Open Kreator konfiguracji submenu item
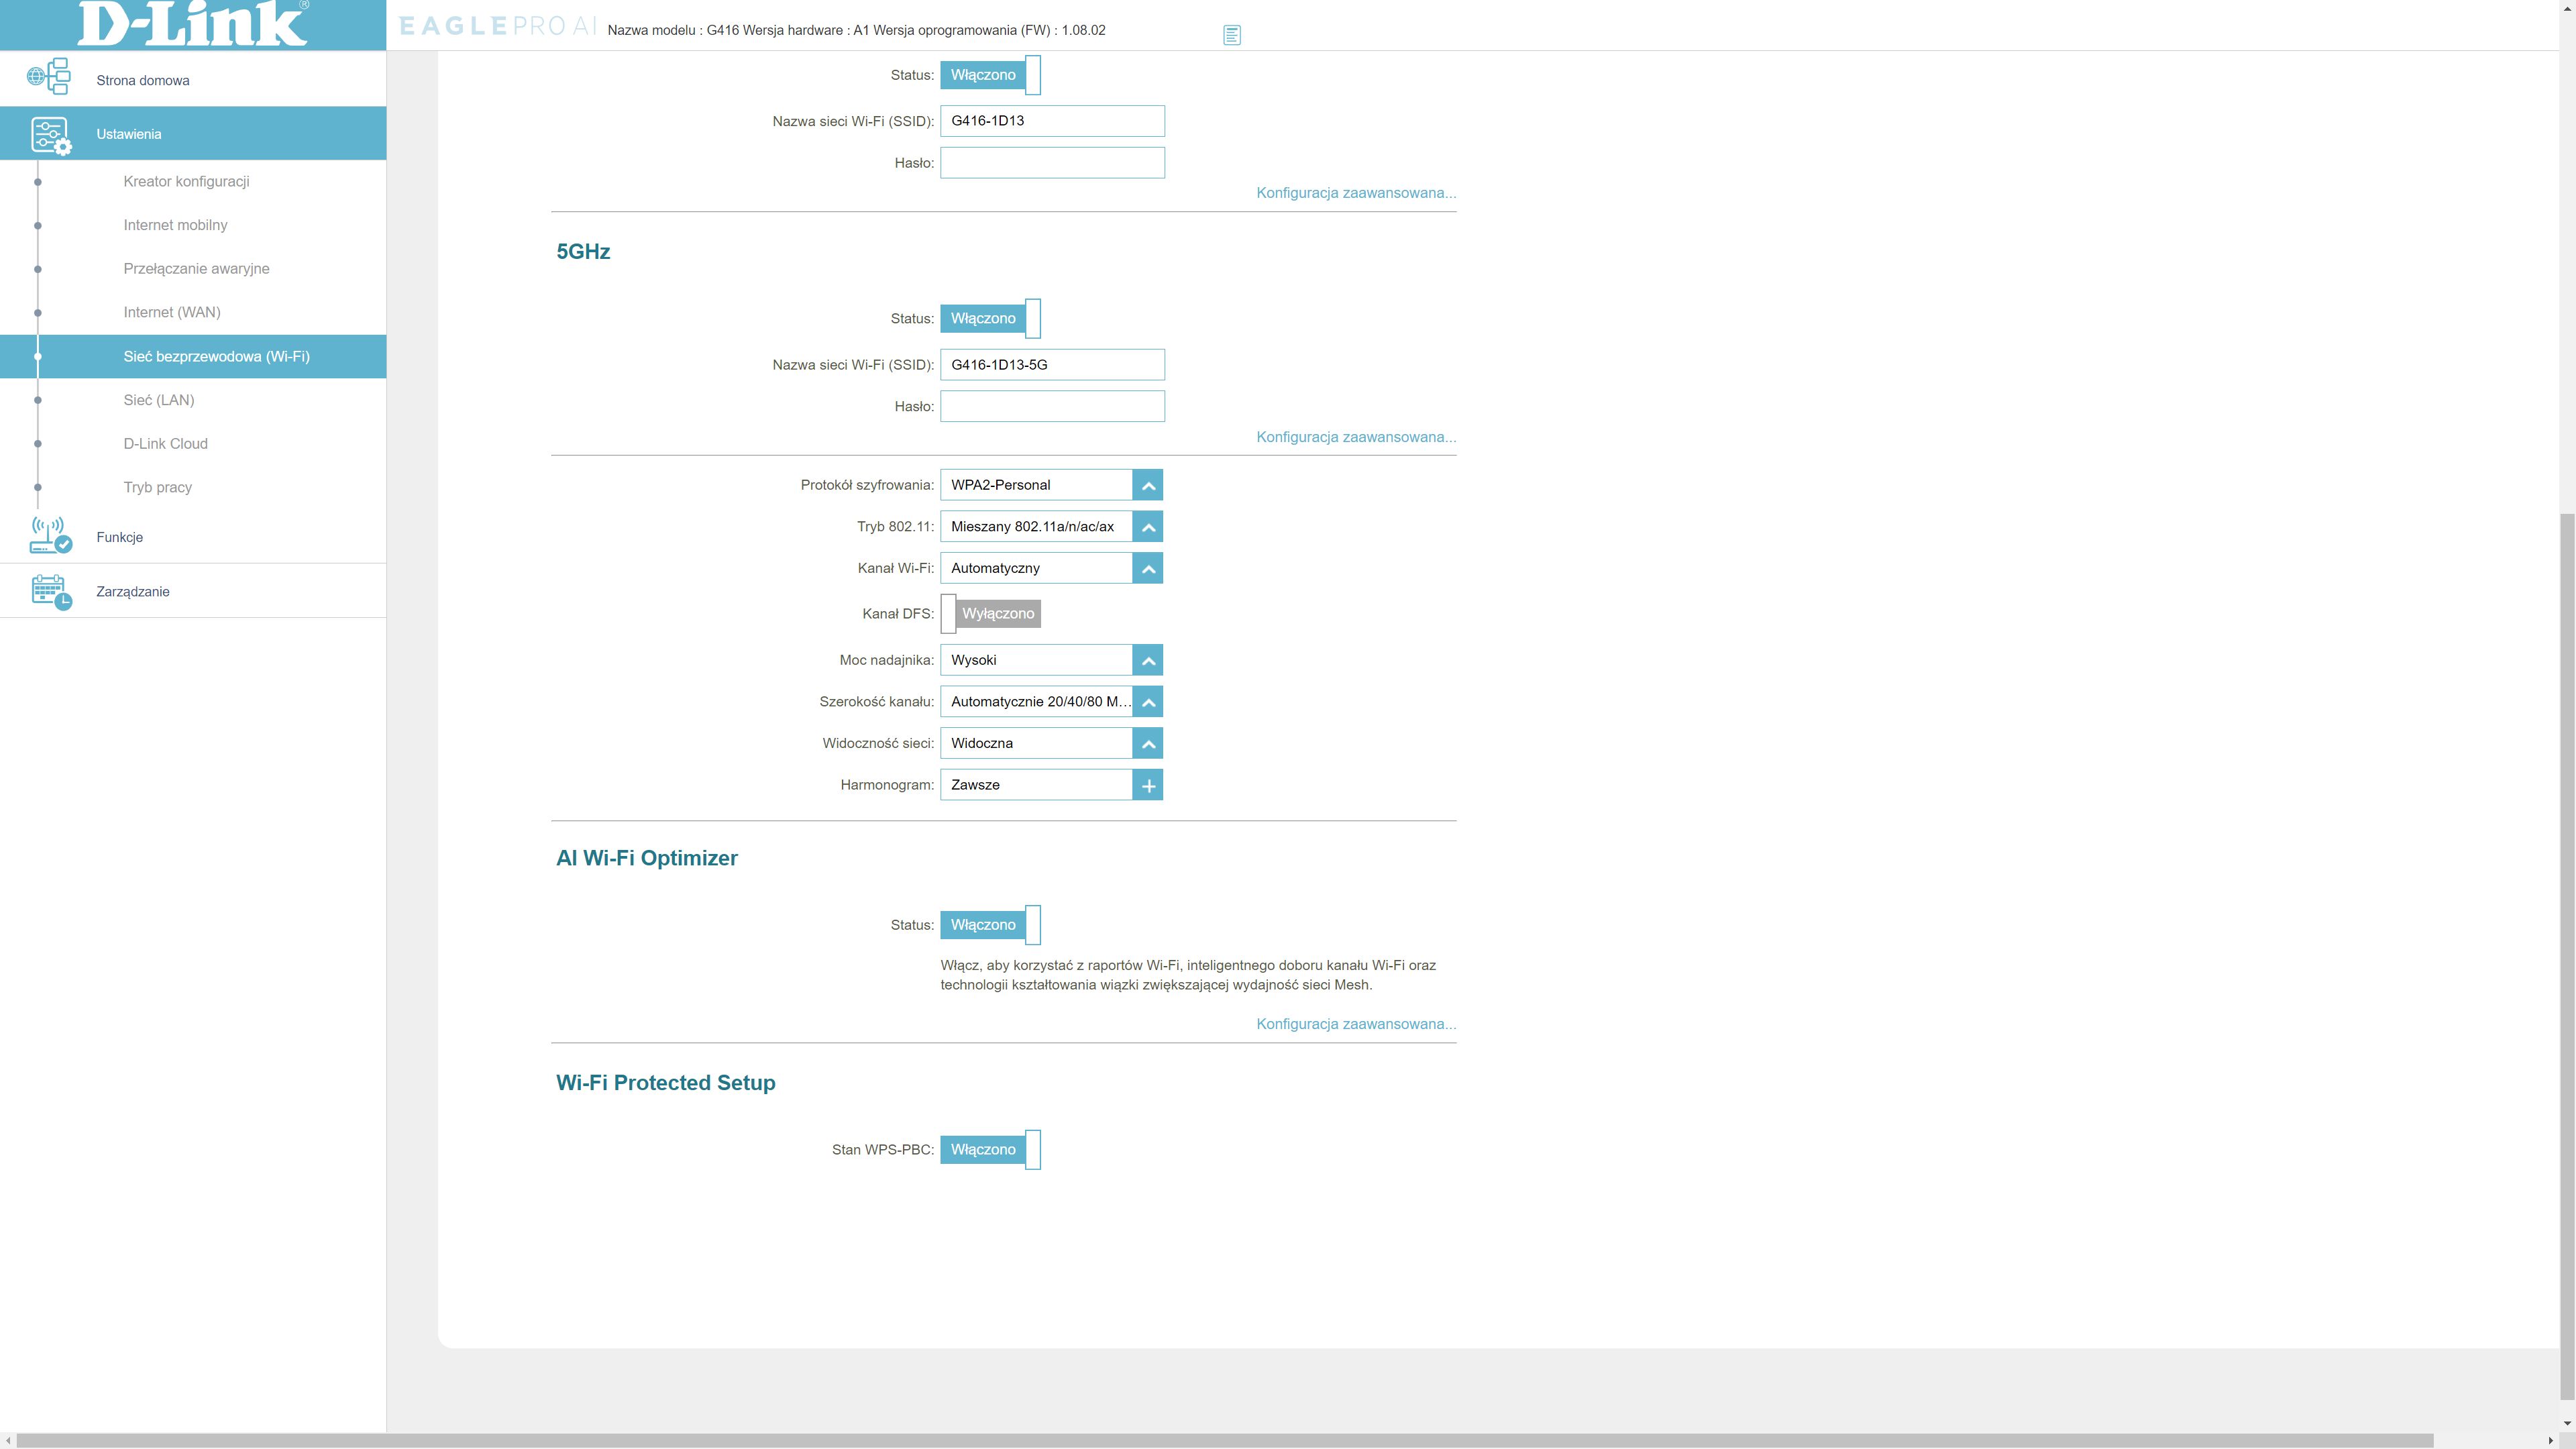The height and width of the screenshot is (1449, 2576). [186, 181]
